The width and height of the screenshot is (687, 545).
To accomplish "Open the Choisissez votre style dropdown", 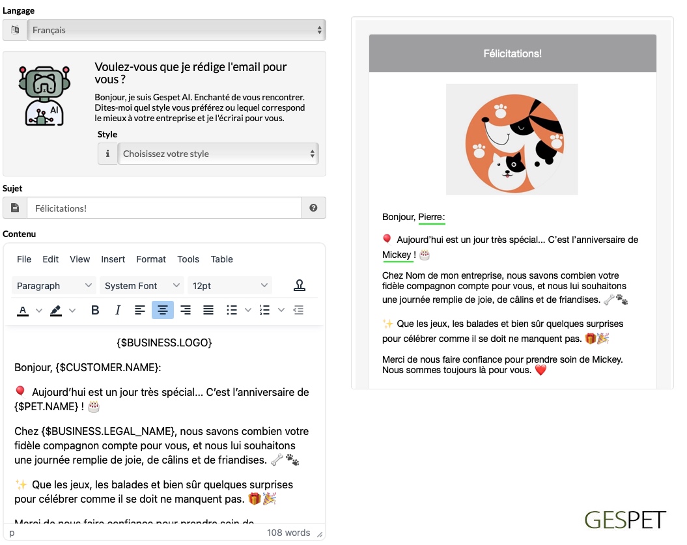I will tap(218, 154).
